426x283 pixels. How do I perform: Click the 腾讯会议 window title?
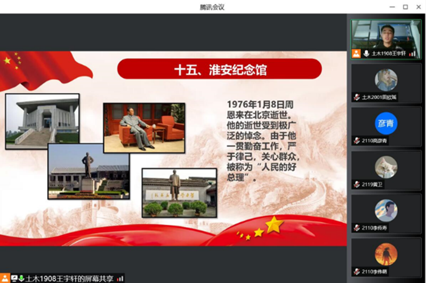pos(212,7)
